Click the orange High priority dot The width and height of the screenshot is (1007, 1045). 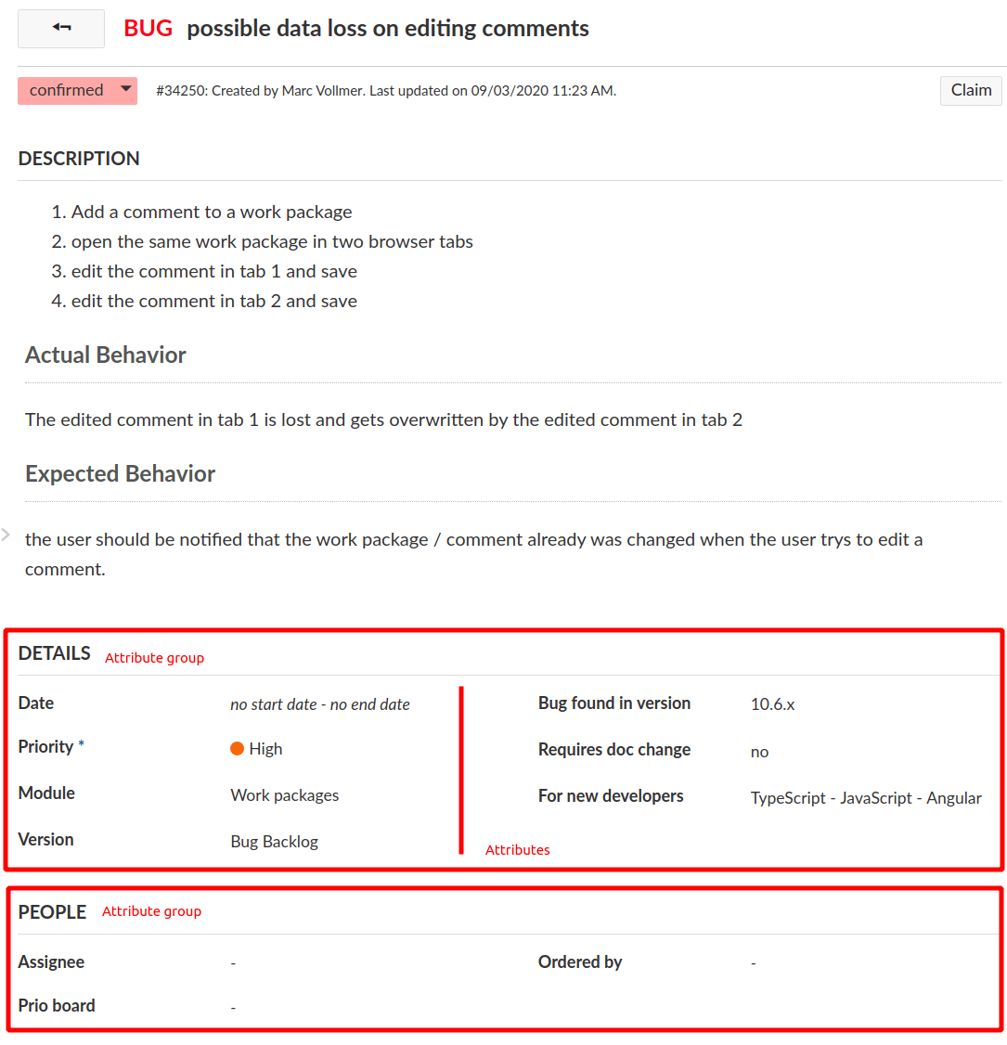pos(237,749)
